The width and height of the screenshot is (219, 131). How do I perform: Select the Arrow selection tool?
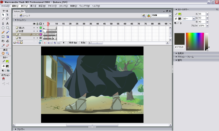coord(3,15)
